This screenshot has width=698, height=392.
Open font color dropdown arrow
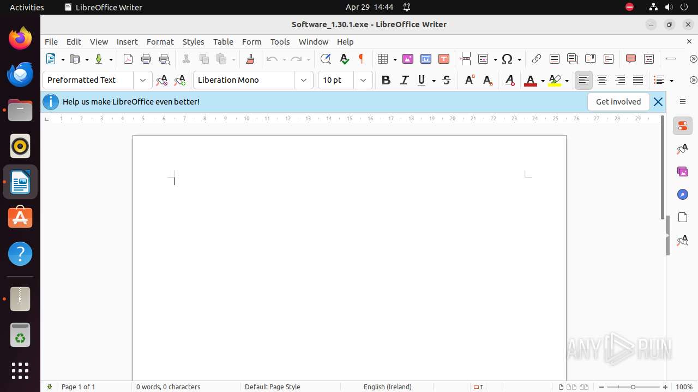(x=542, y=80)
